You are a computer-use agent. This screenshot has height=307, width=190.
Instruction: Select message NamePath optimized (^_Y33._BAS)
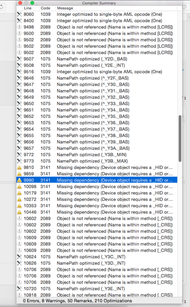(93, 104)
